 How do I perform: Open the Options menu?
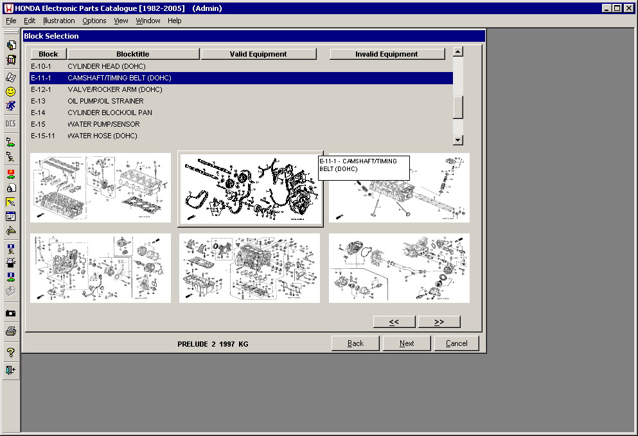tap(94, 21)
